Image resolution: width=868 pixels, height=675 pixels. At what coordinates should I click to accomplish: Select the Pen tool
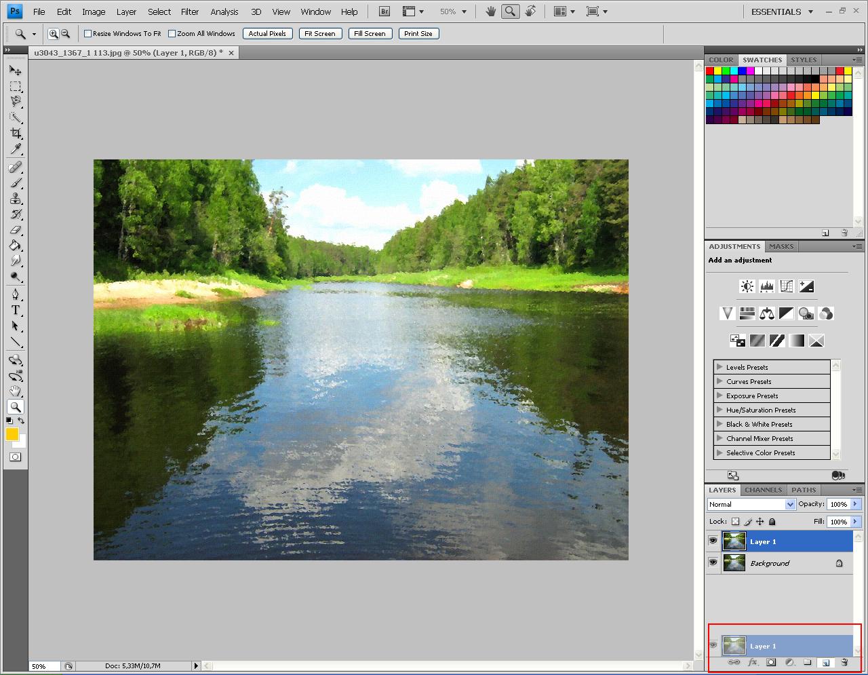tap(16, 294)
